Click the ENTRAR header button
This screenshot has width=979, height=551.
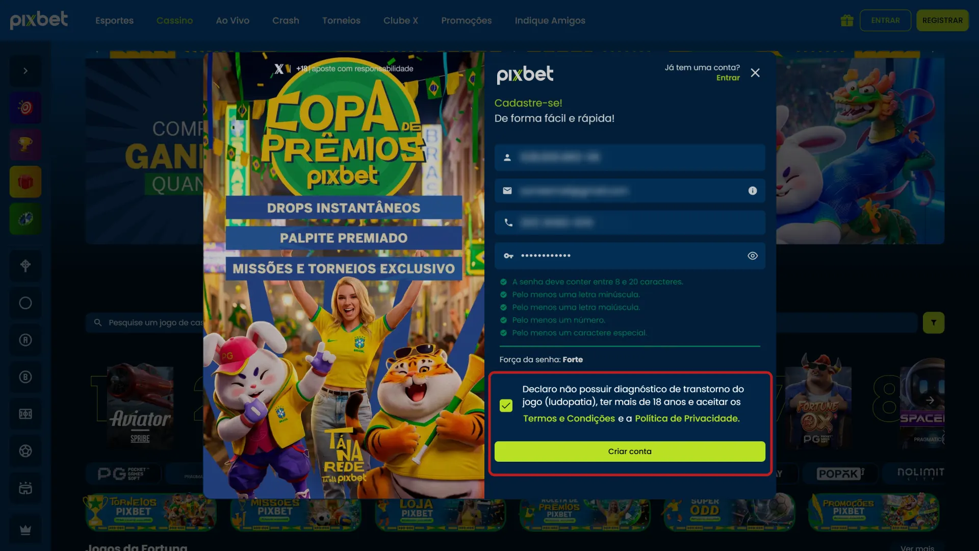(885, 20)
